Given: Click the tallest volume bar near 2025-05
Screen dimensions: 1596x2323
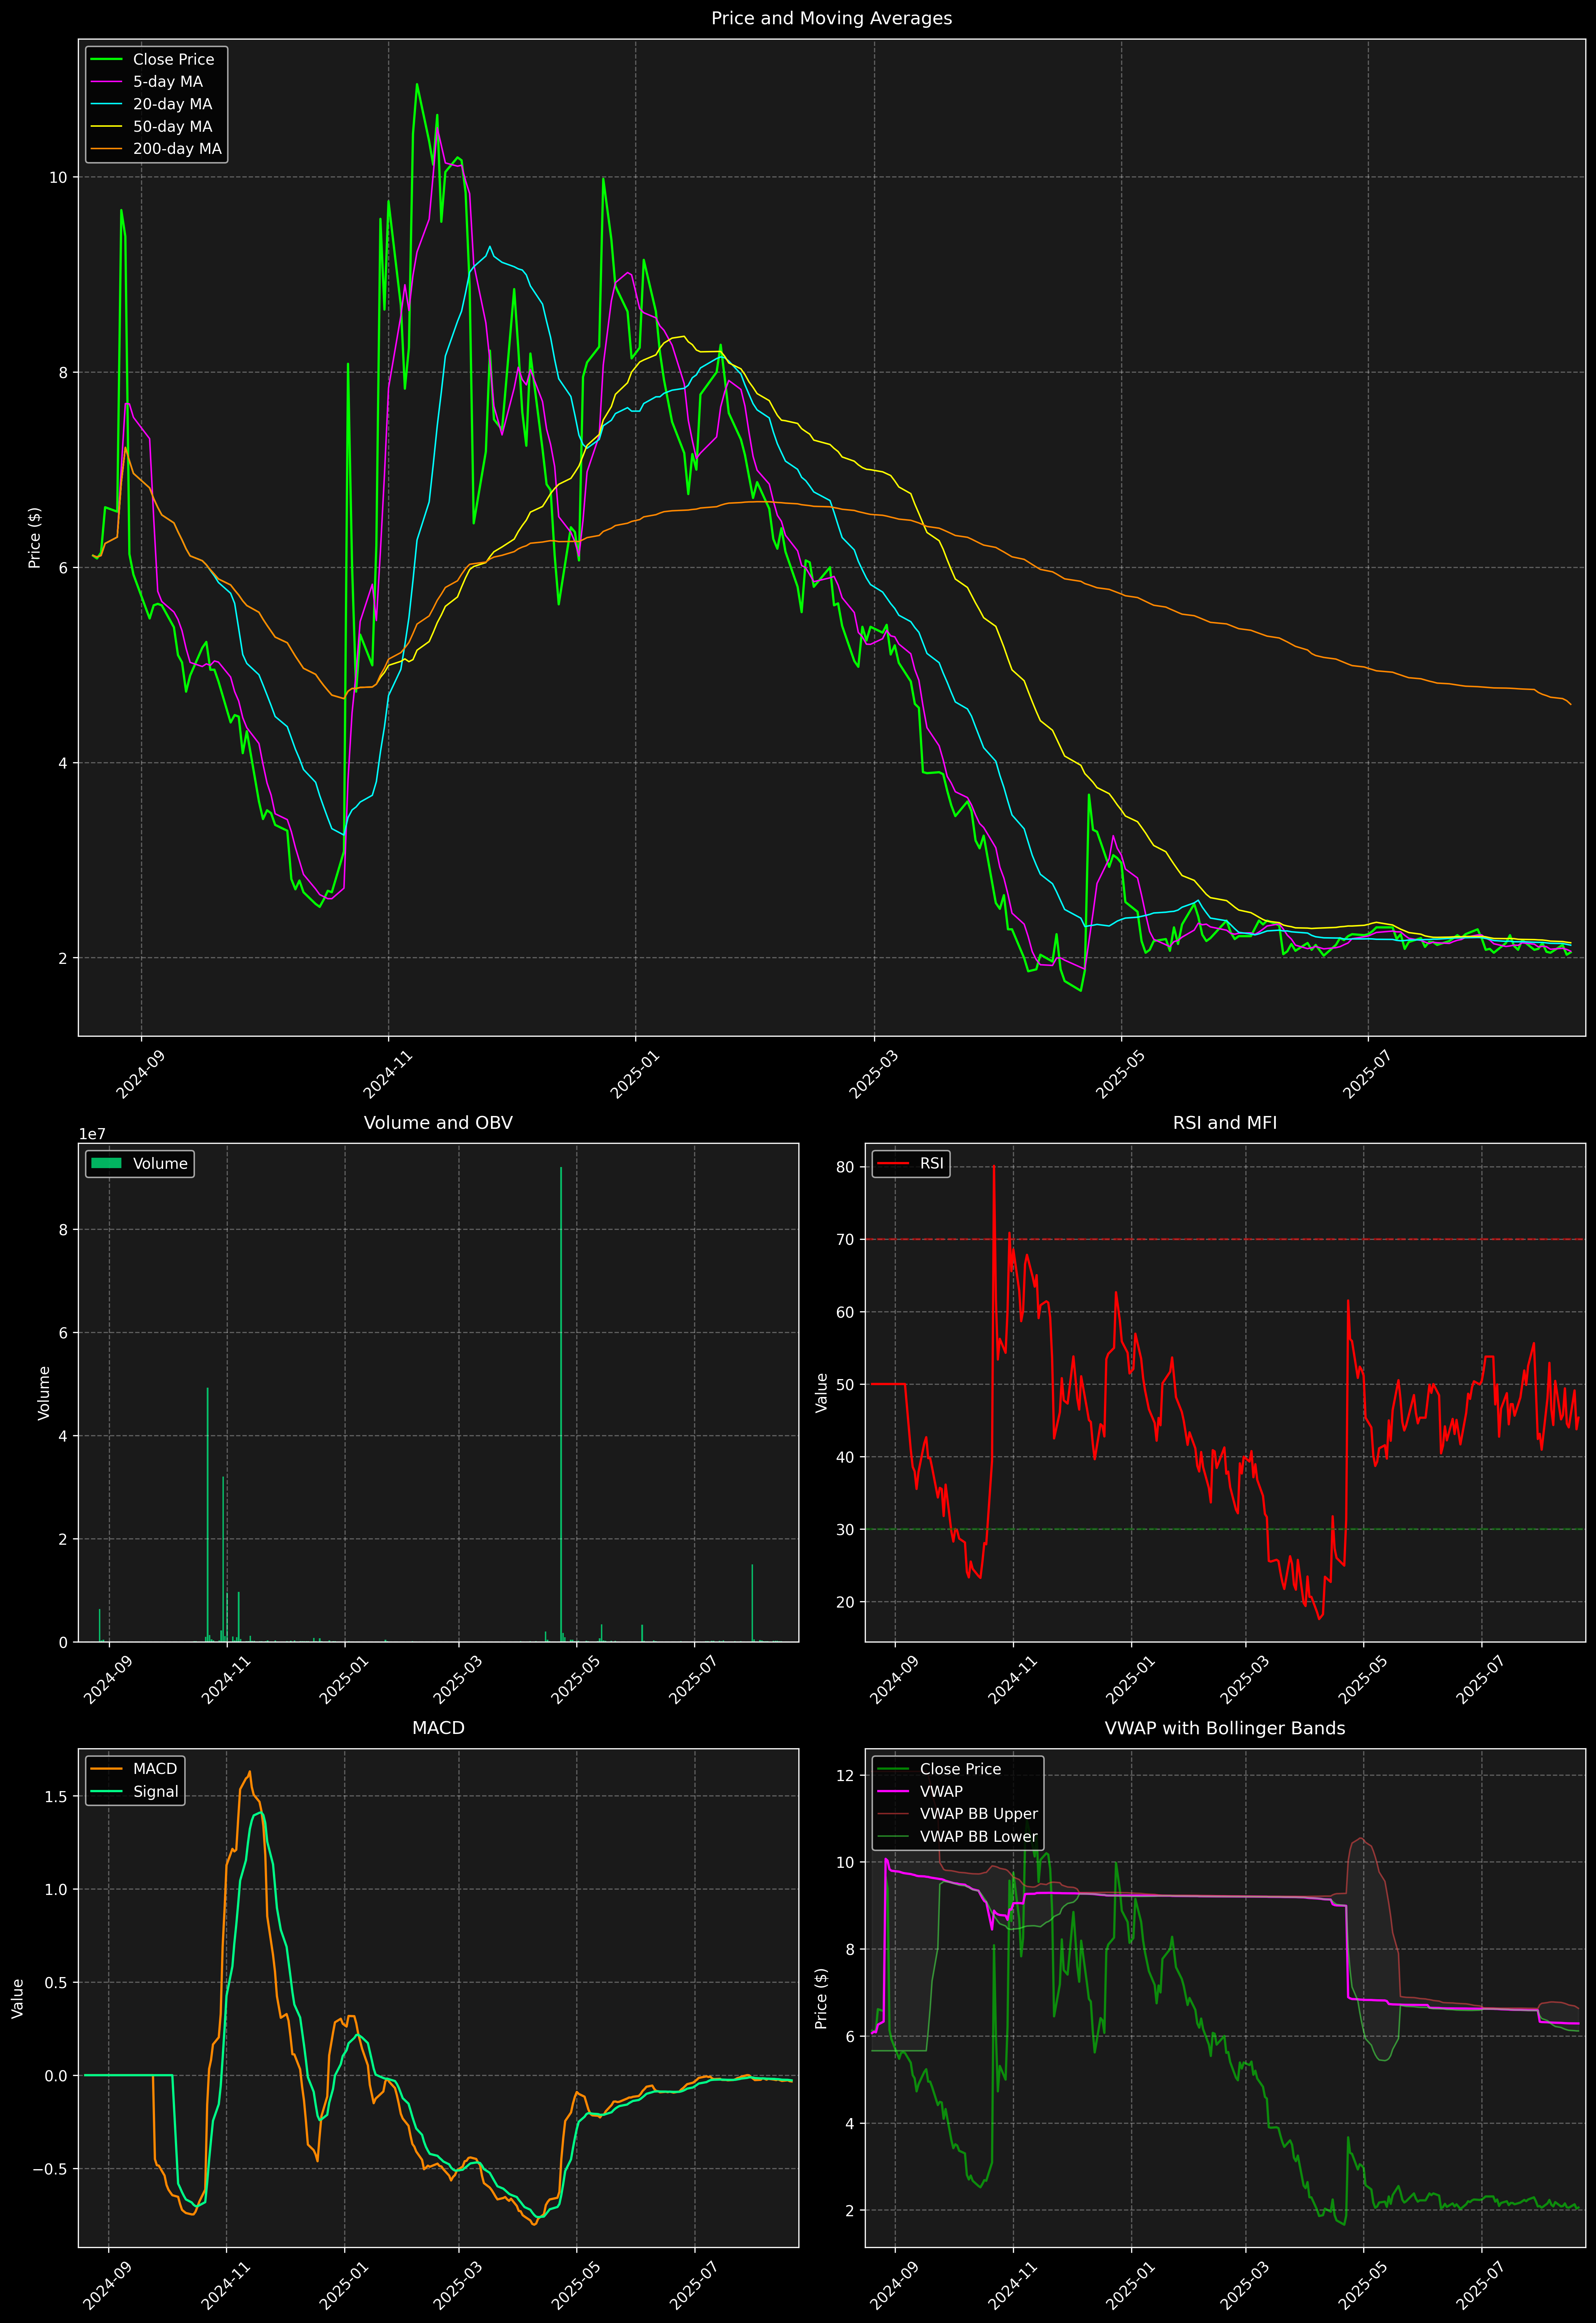Looking at the screenshot, I should pos(561,1399).
